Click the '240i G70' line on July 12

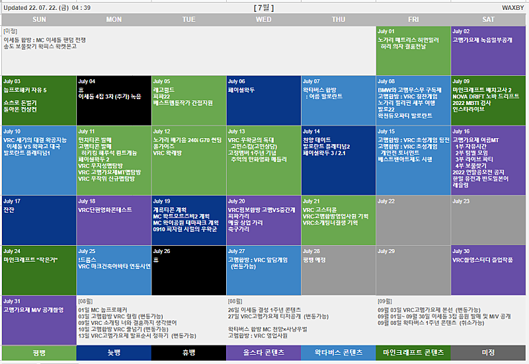pyautogui.click(x=187, y=140)
